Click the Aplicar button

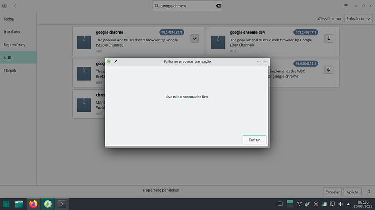pos(352,192)
